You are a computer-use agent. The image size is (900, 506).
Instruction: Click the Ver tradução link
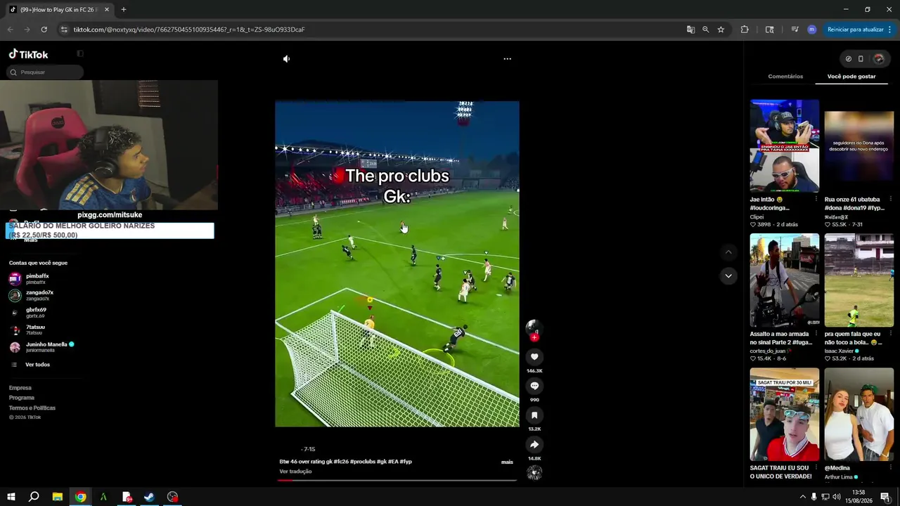(x=295, y=472)
